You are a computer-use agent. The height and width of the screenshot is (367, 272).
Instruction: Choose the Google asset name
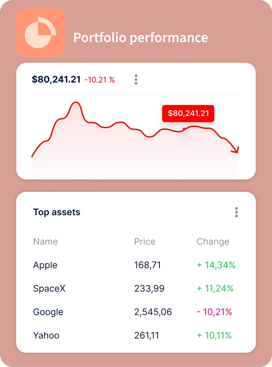(x=48, y=312)
